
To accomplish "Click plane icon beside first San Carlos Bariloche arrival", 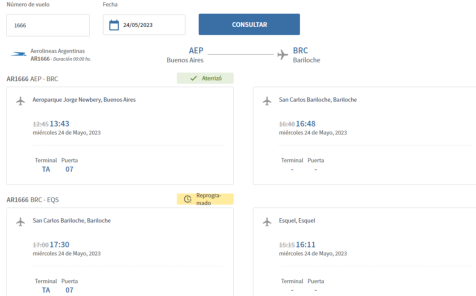I will [x=267, y=101].
